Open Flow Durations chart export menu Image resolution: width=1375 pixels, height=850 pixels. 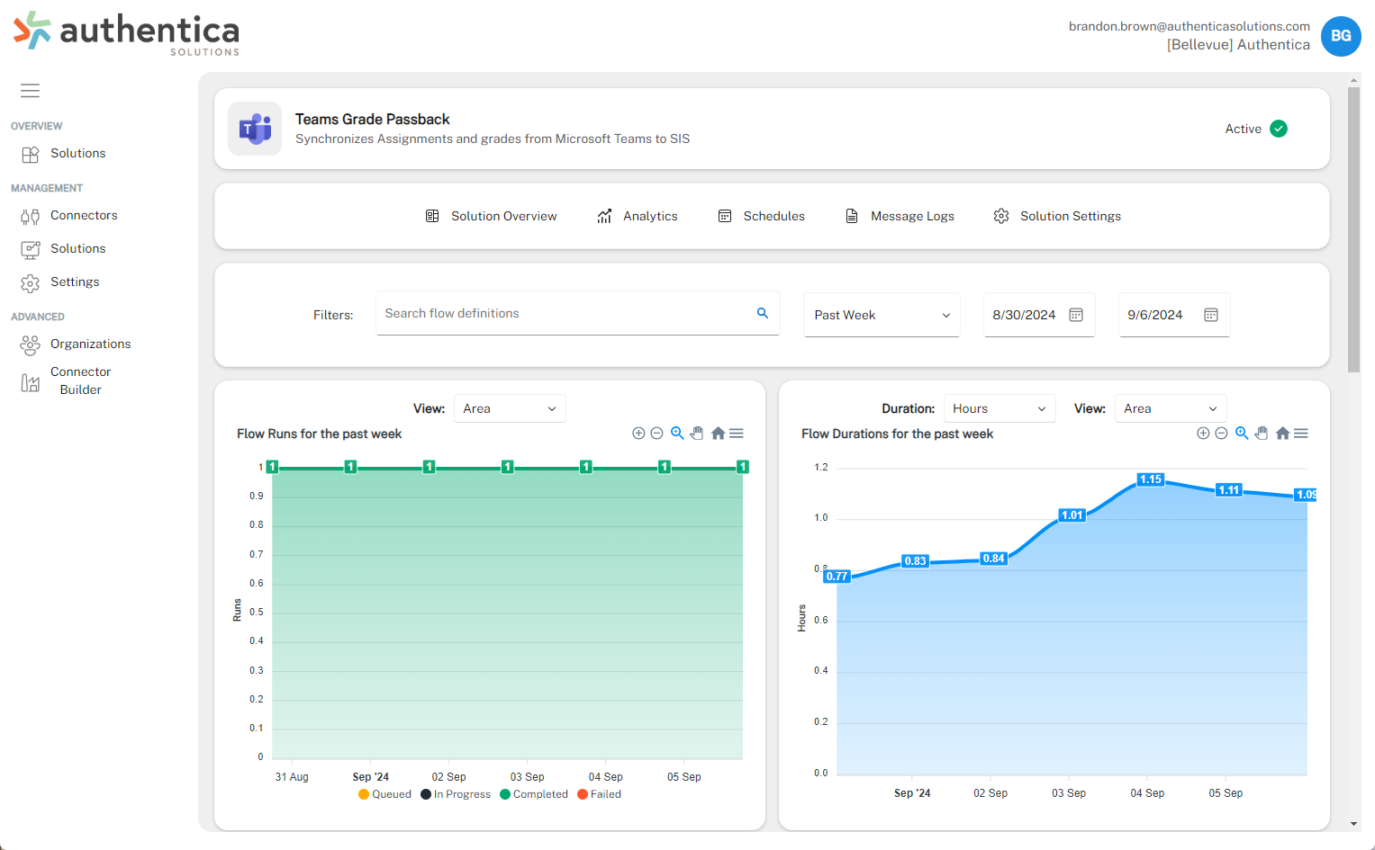pyautogui.click(x=1301, y=434)
